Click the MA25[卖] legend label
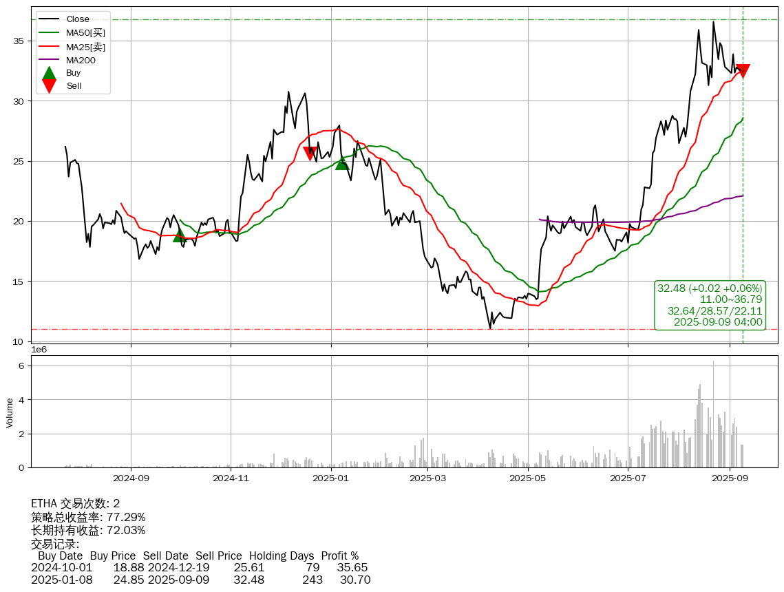This screenshot has width=784, height=592. click(x=85, y=47)
